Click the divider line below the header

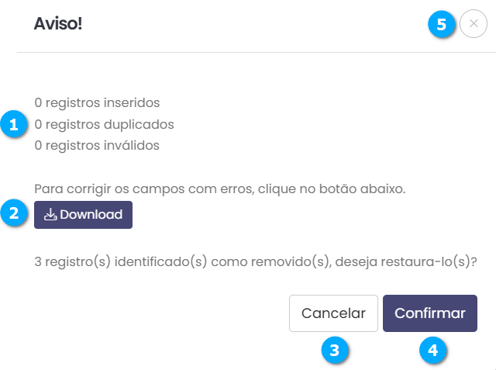pyautogui.click(x=256, y=53)
